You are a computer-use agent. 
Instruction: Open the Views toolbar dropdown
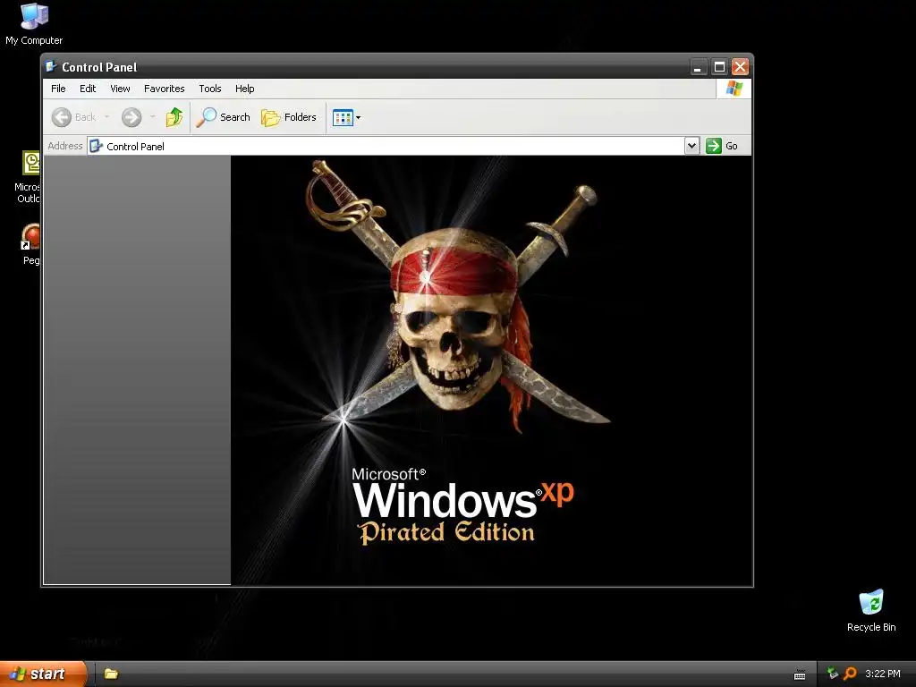tap(346, 117)
